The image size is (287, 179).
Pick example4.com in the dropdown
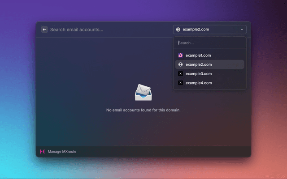click(x=198, y=83)
